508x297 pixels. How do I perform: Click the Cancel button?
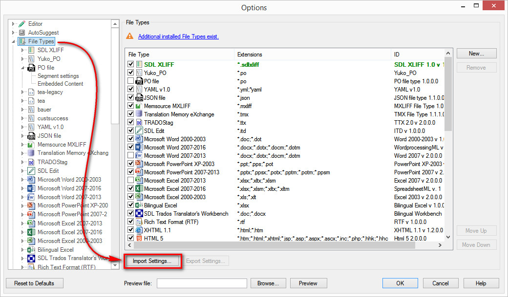[440, 283]
